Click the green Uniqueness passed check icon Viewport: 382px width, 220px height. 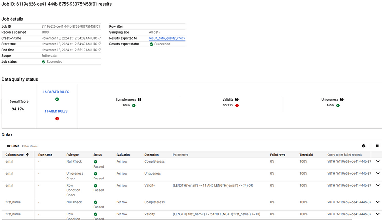(338, 105)
